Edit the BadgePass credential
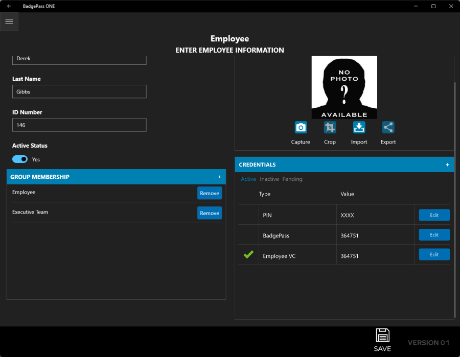 point(434,235)
